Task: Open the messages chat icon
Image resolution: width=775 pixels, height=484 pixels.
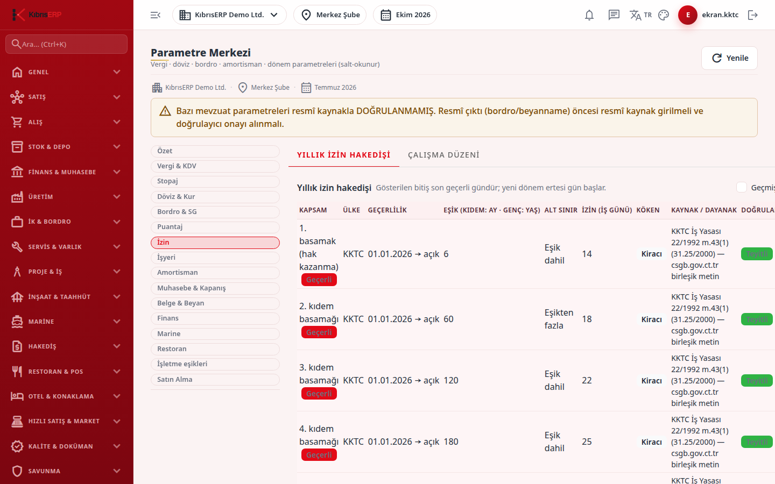Action: point(614,15)
